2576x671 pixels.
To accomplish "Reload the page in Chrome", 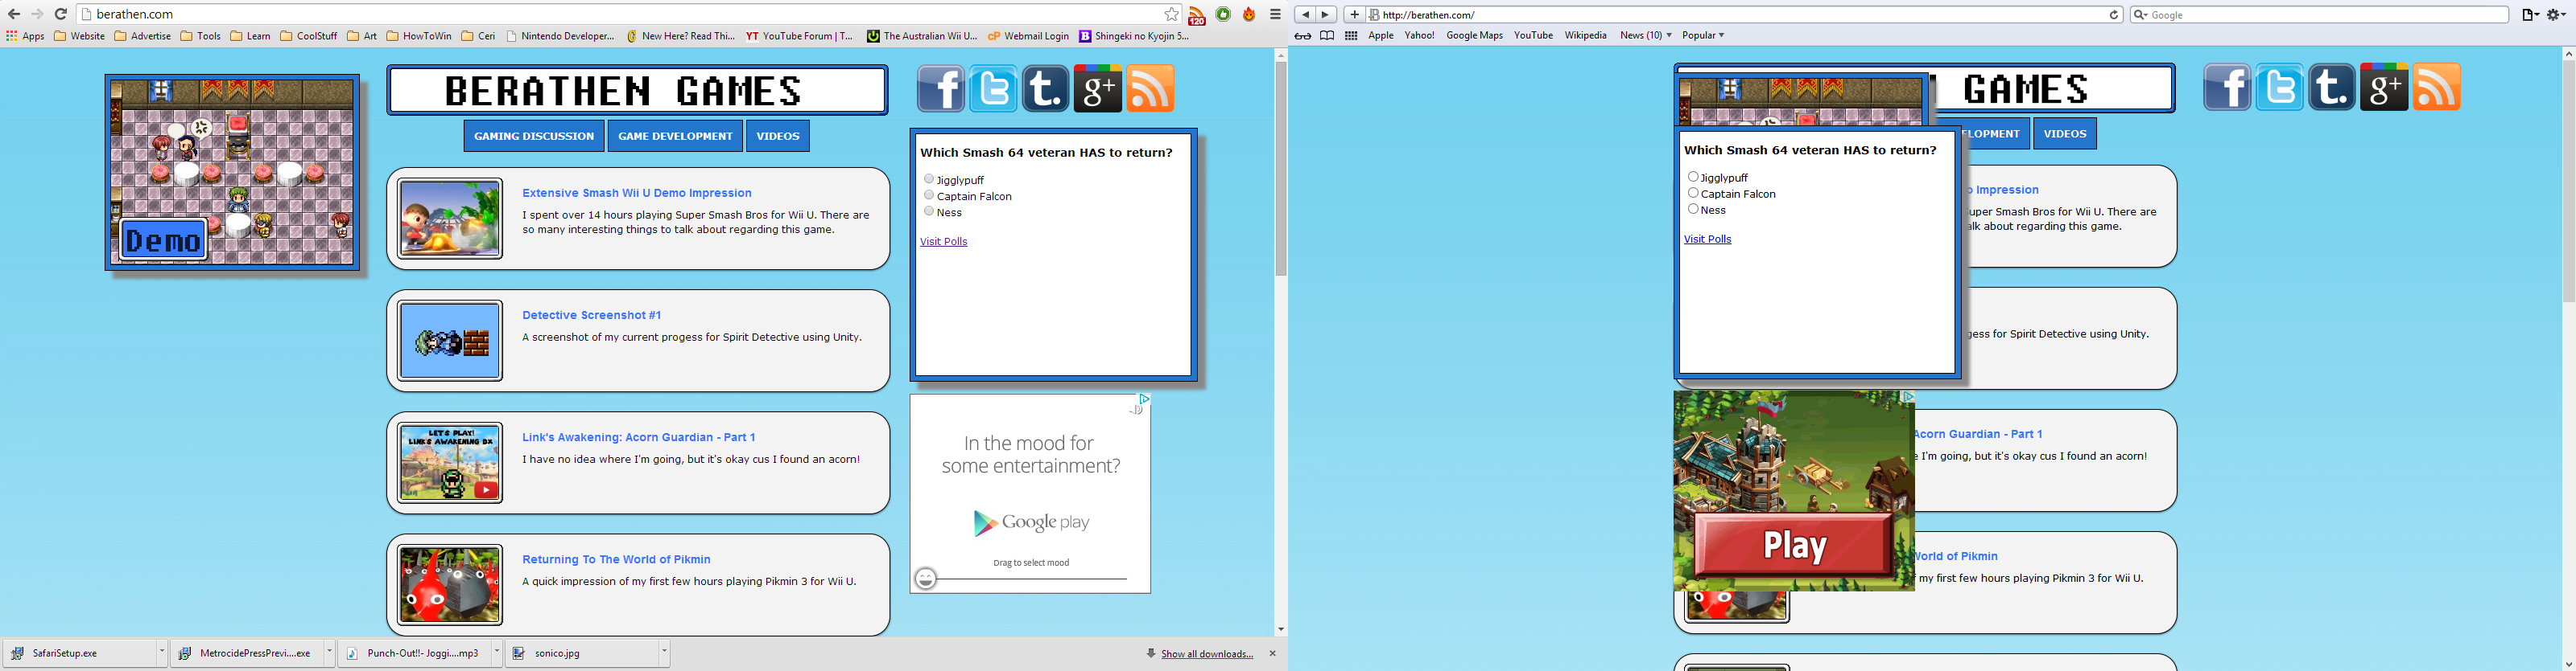I will 61,14.
